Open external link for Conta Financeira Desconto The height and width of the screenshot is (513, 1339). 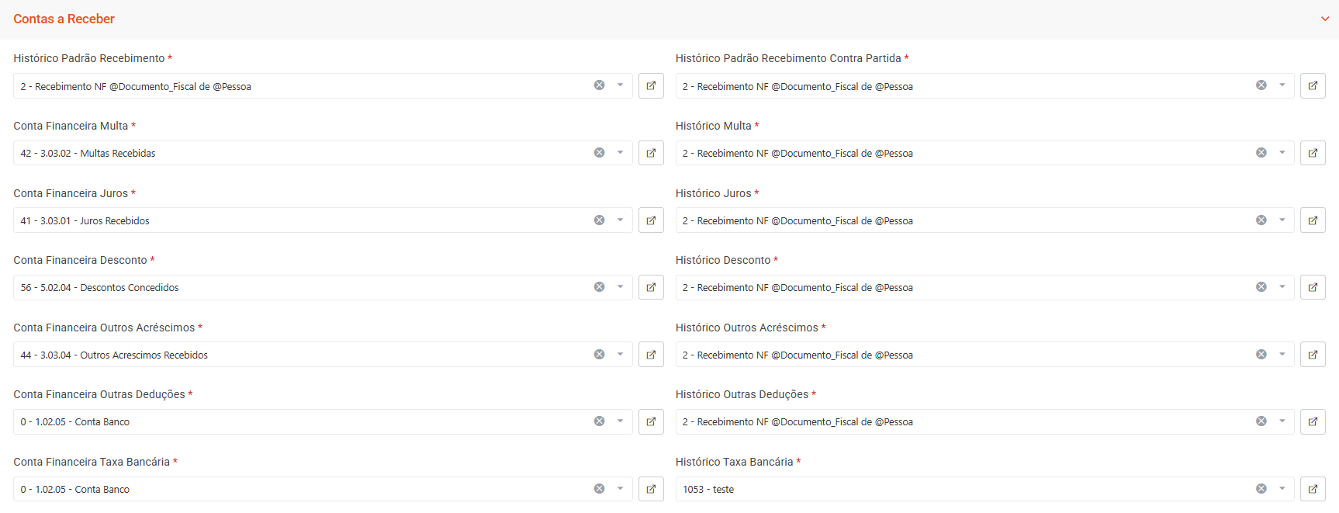point(651,287)
